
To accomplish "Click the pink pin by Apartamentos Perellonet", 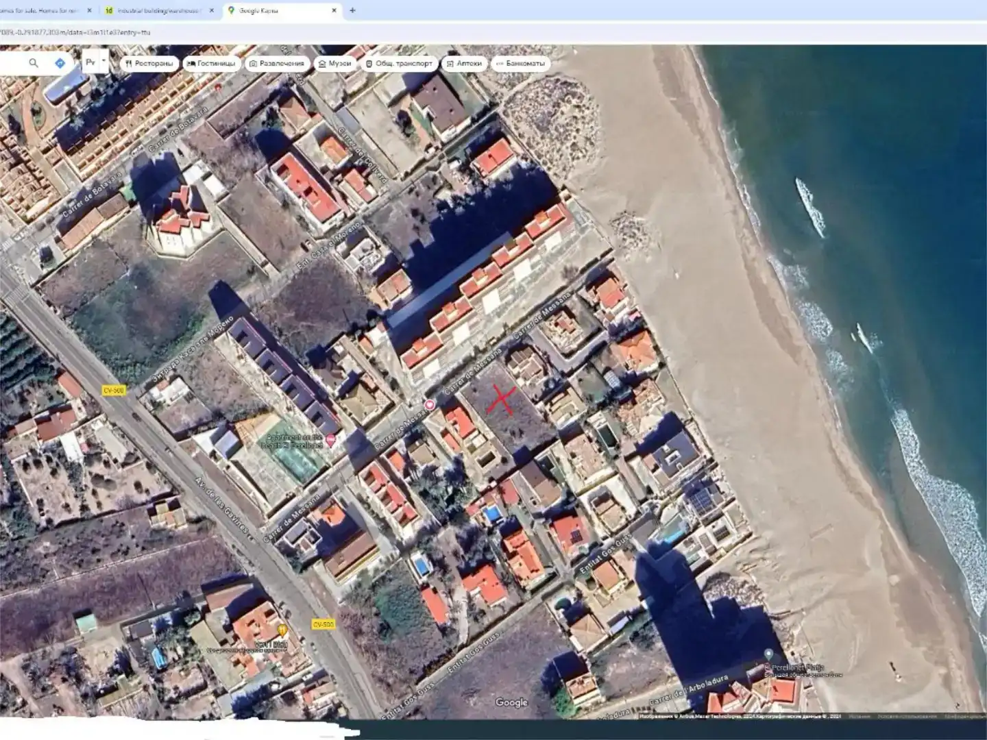I will 330,441.
